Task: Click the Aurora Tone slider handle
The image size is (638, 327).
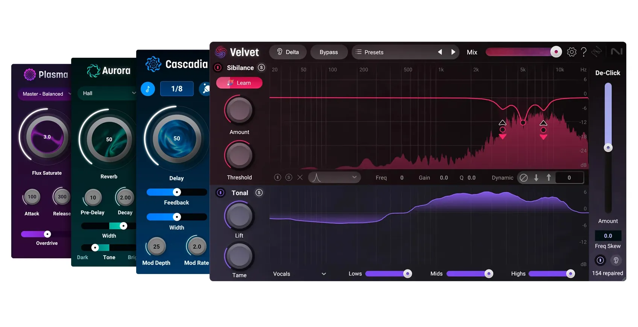Action: coord(95,247)
